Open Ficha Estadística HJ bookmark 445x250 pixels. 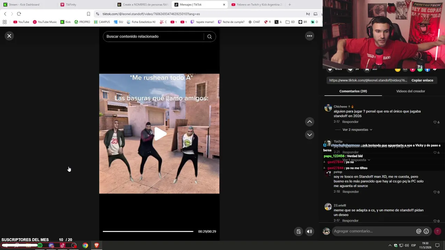coord(141,22)
